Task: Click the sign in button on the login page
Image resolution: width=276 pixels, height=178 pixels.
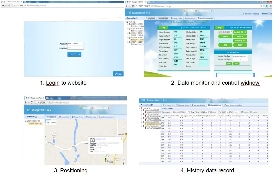Action: coord(74,54)
